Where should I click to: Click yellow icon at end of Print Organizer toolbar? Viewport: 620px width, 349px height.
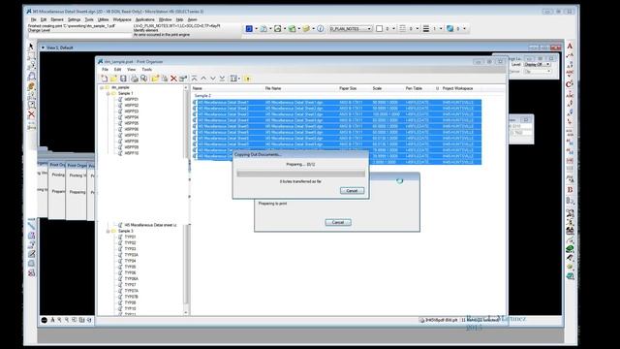point(248,79)
